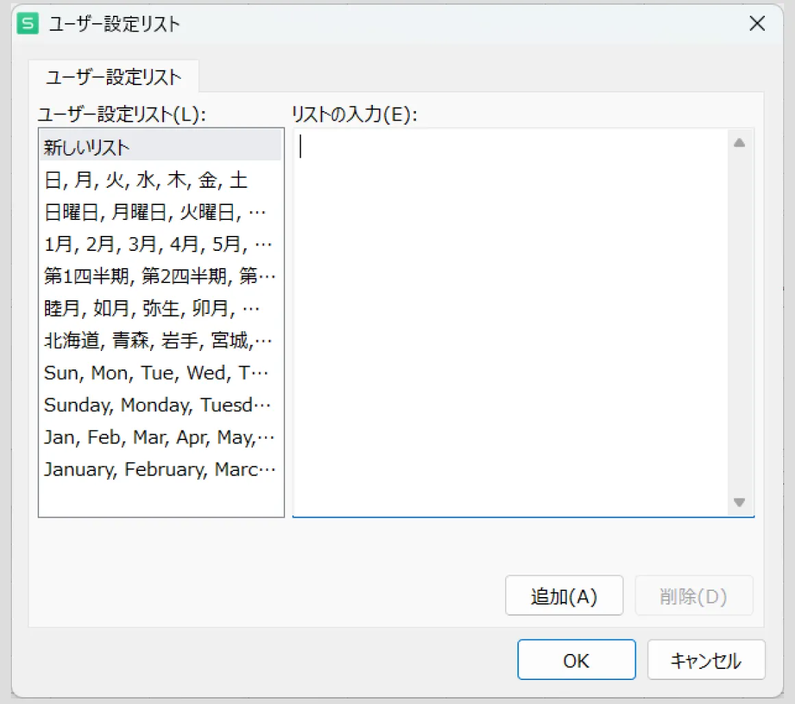Close the ユーザー設定リスト dialog
The image size is (795, 704).
[757, 23]
